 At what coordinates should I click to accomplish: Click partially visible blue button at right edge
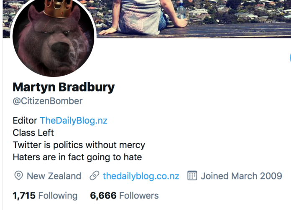[x=290, y=58]
